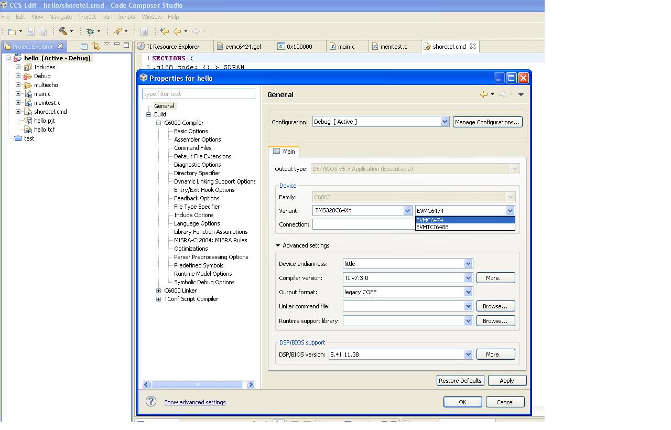
Task: Click the Connection input field
Action: (363, 224)
